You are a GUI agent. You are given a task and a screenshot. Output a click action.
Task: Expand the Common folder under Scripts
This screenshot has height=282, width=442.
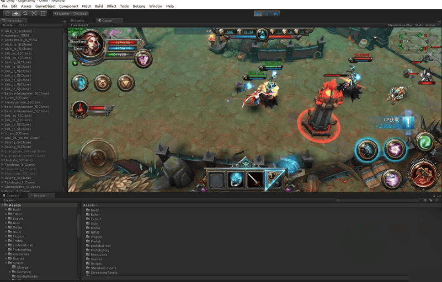click(x=10, y=272)
